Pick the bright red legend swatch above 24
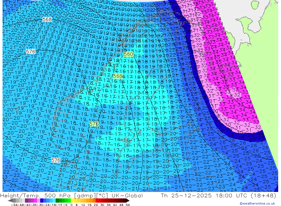This screenshot has width=281, height=206. coord(97,200)
